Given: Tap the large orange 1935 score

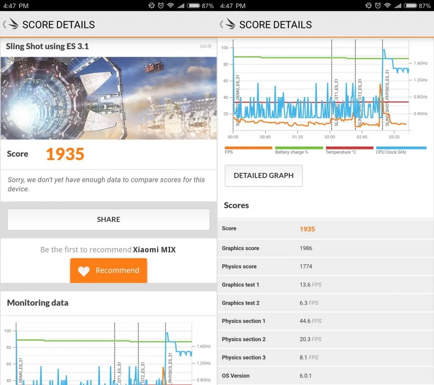Looking at the screenshot, I should [x=65, y=154].
